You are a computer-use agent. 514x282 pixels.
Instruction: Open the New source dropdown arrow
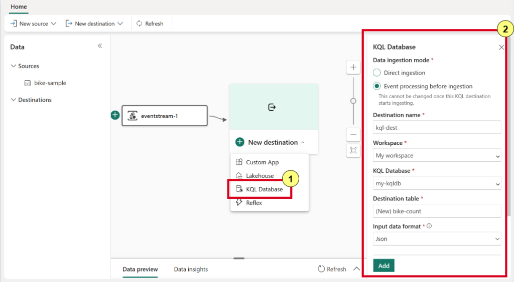coord(54,24)
